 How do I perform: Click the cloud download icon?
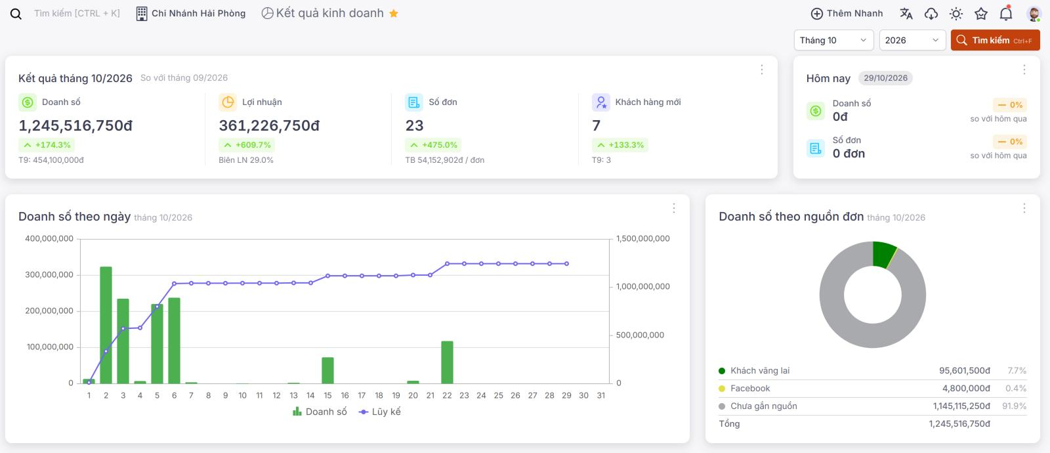click(931, 14)
